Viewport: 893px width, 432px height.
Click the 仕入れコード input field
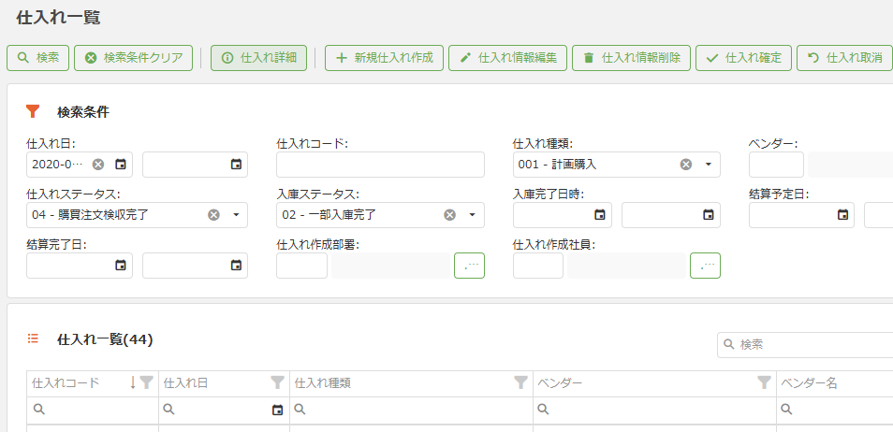(x=380, y=165)
